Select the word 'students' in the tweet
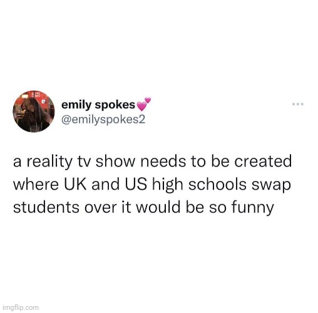Viewport: 318px width, 313px height. [x=46, y=207]
